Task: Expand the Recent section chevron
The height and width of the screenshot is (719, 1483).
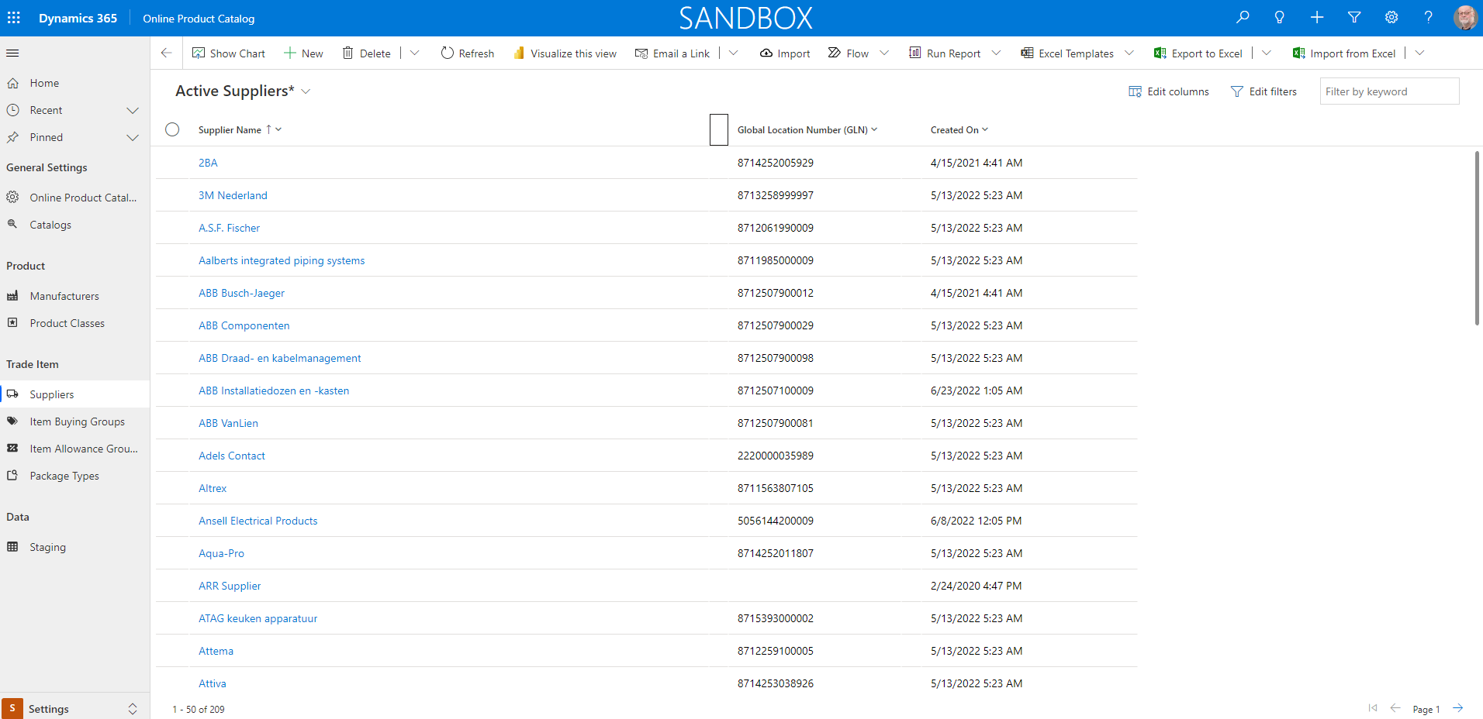Action: point(133,111)
